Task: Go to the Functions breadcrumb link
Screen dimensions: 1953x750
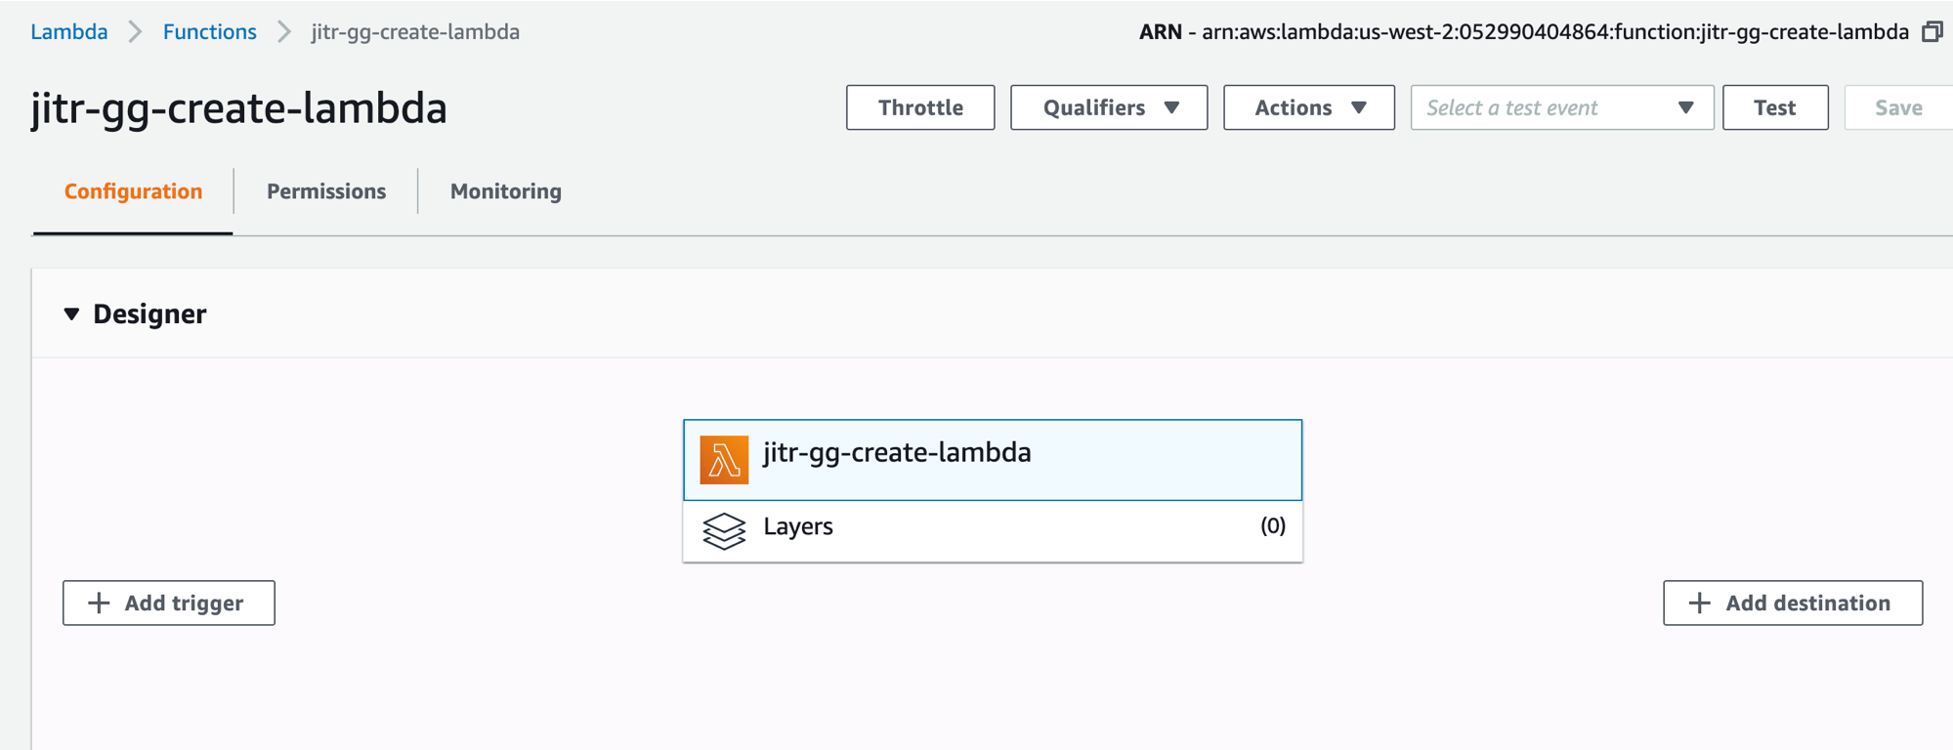Action: pyautogui.click(x=209, y=32)
